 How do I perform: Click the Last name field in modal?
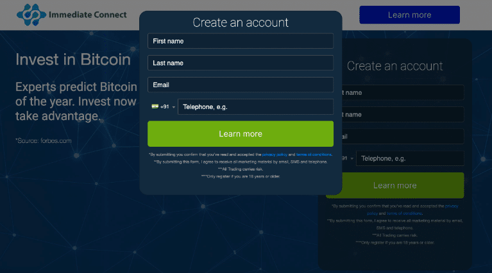click(x=241, y=63)
